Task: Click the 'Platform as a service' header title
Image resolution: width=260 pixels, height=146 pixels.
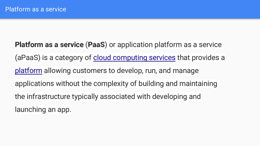Action: (x=36, y=9)
